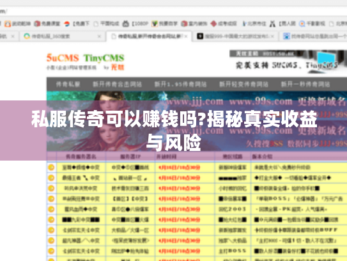Open the 平面构成 bookmark
The width and height of the screenshot is (347, 261).
tap(107, 24)
